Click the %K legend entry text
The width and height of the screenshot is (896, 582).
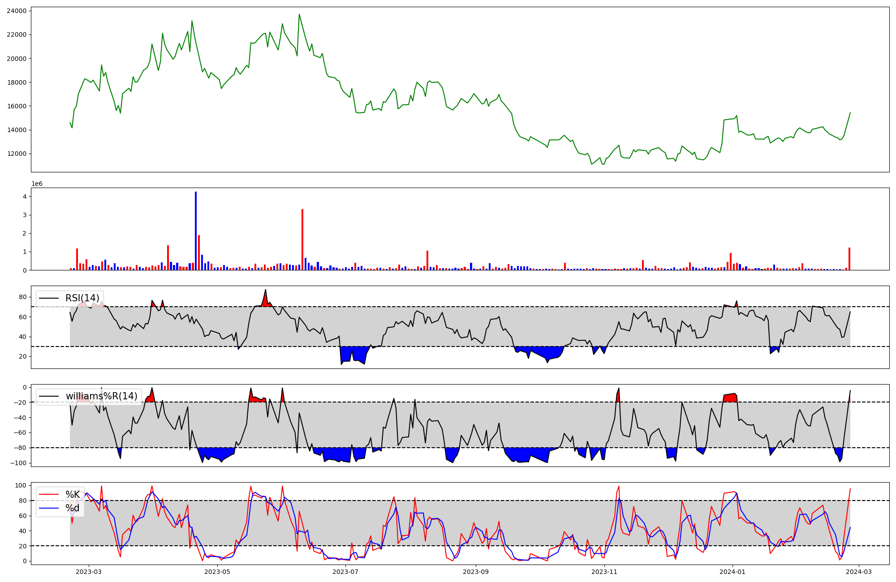click(x=73, y=495)
